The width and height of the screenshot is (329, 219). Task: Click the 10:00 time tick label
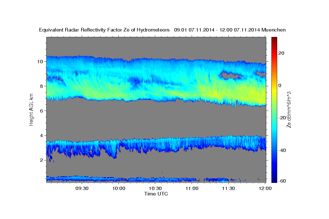pyautogui.click(x=119, y=189)
